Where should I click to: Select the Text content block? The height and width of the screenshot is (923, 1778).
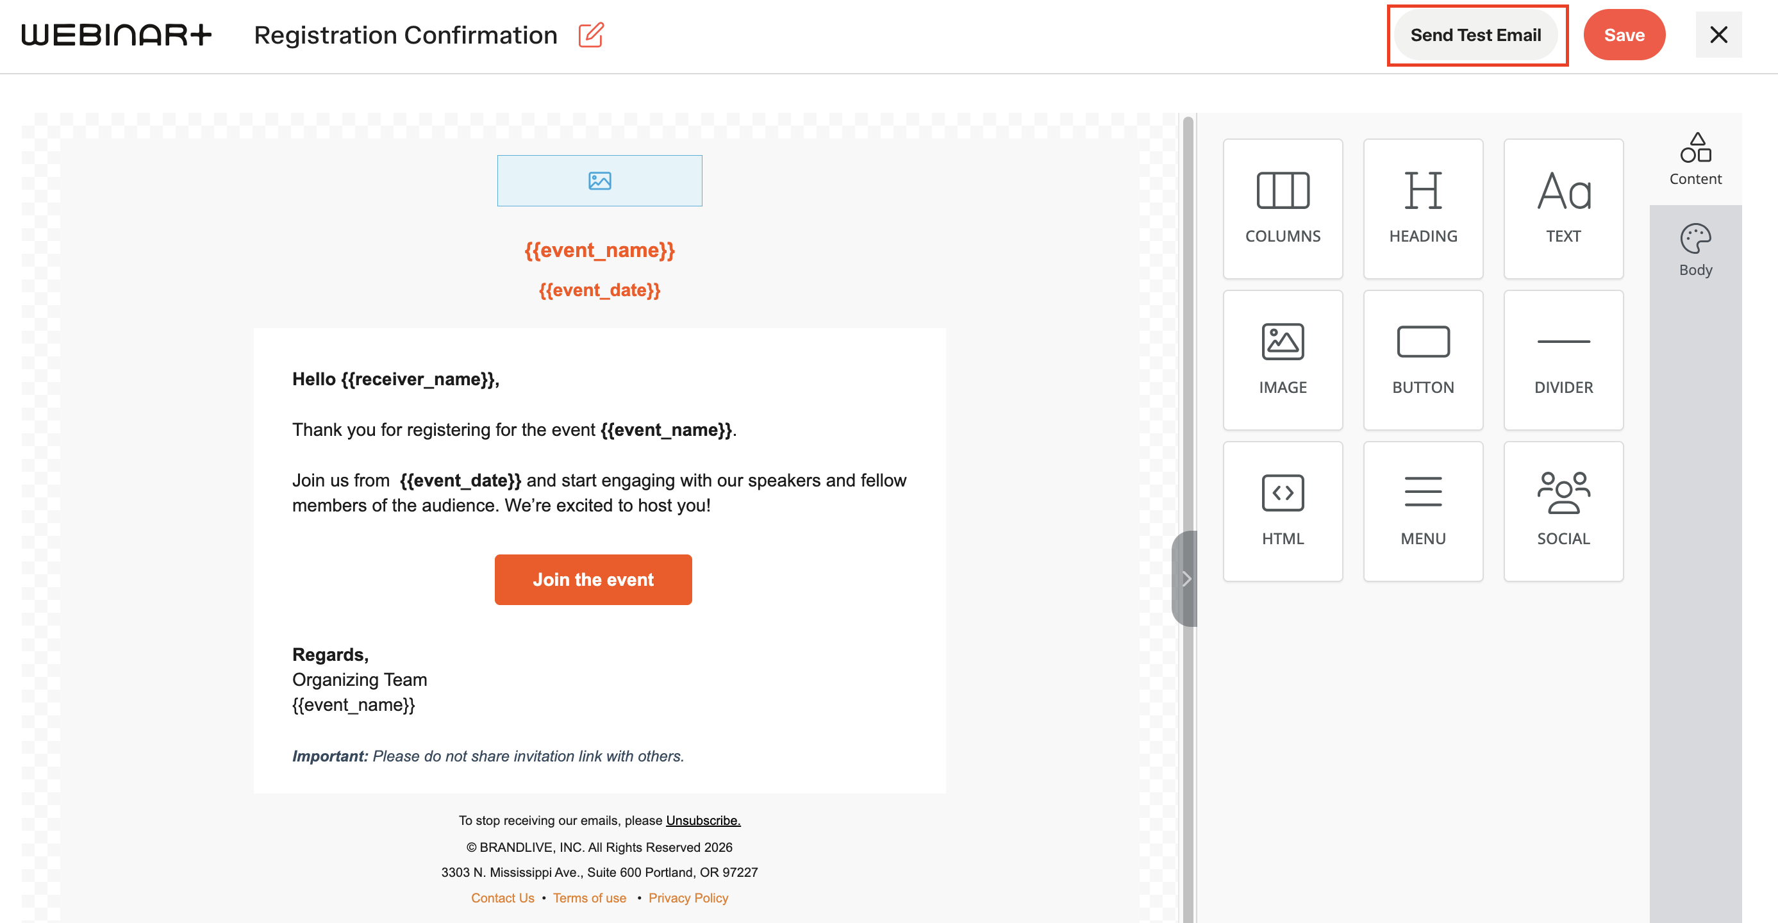tap(1563, 208)
